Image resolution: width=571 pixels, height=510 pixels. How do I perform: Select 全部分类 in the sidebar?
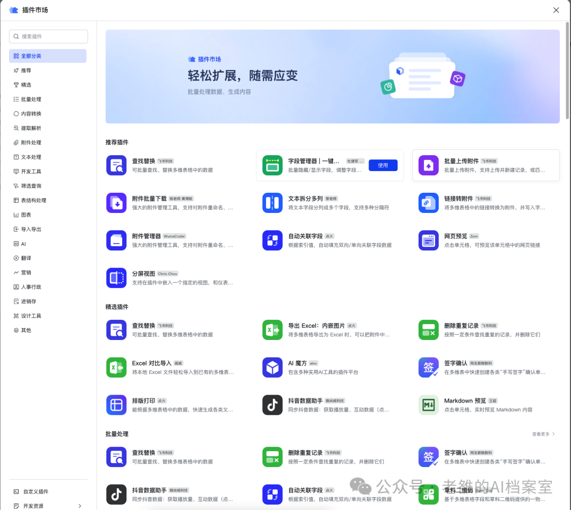pyautogui.click(x=48, y=56)
